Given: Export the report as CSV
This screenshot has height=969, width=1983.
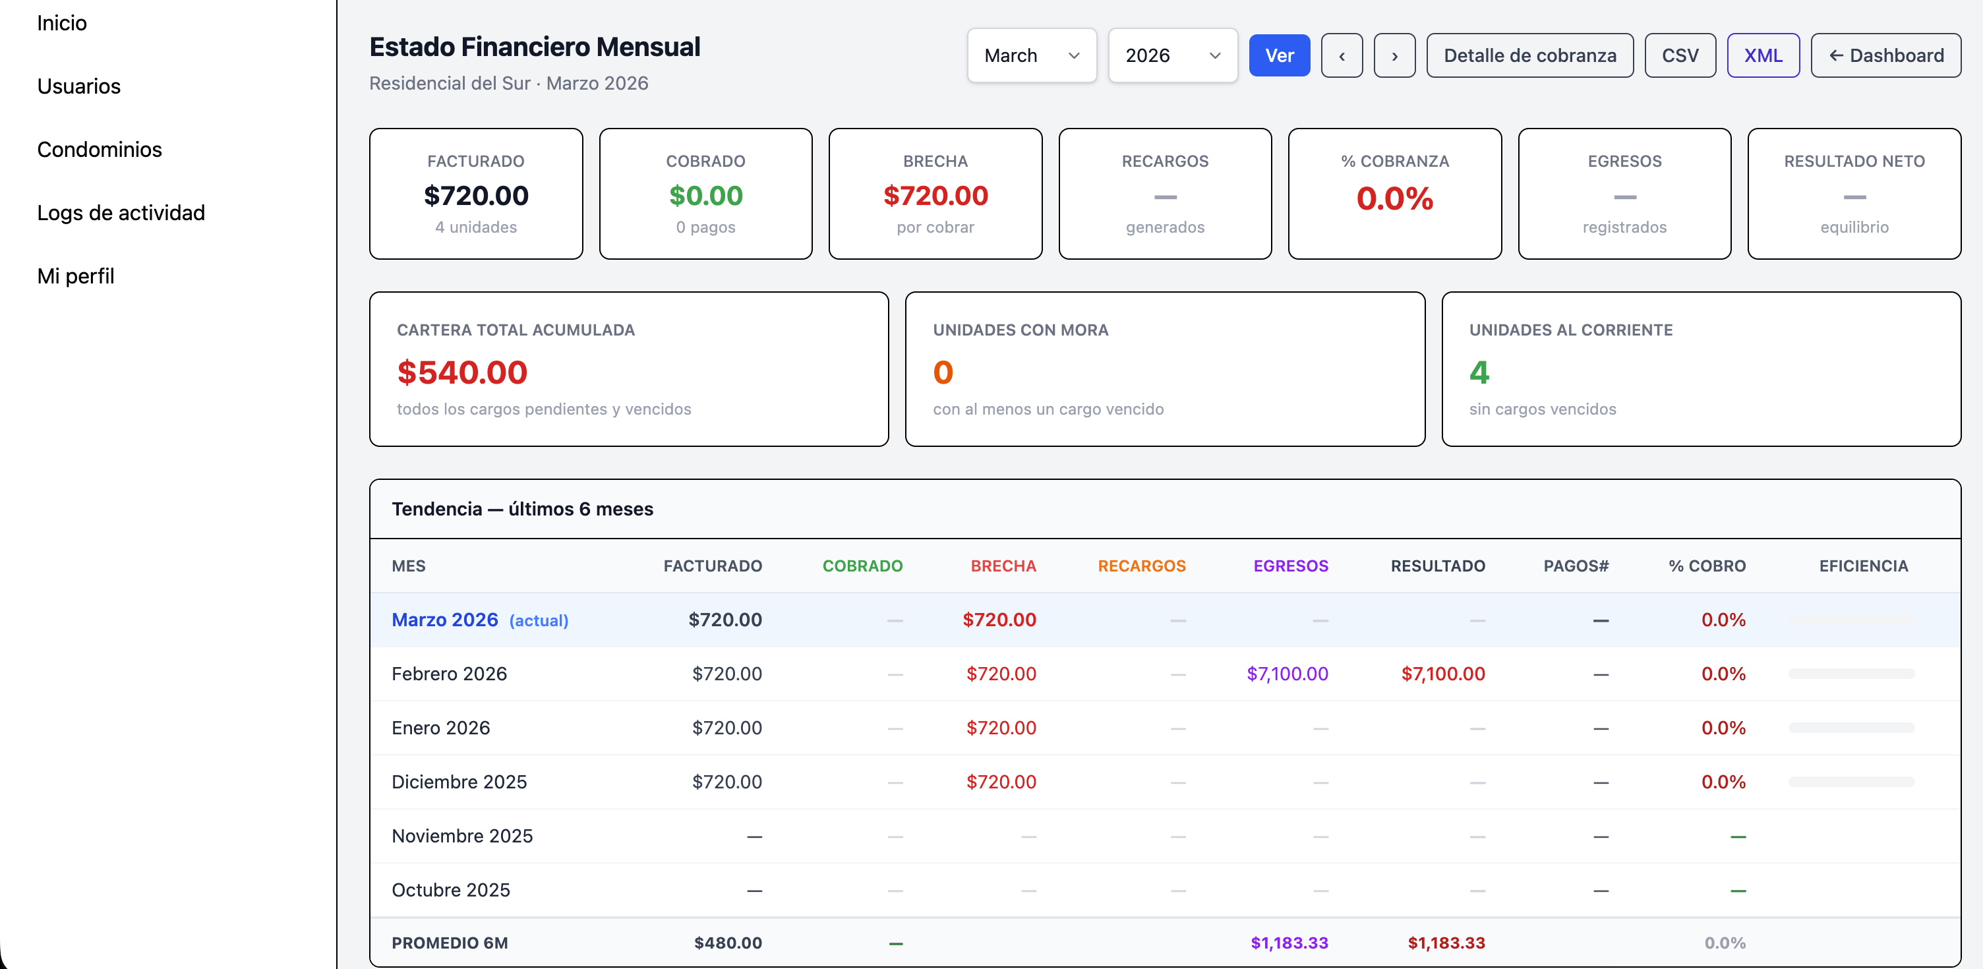Looking at the screenshot, I should pos(1680,55).
